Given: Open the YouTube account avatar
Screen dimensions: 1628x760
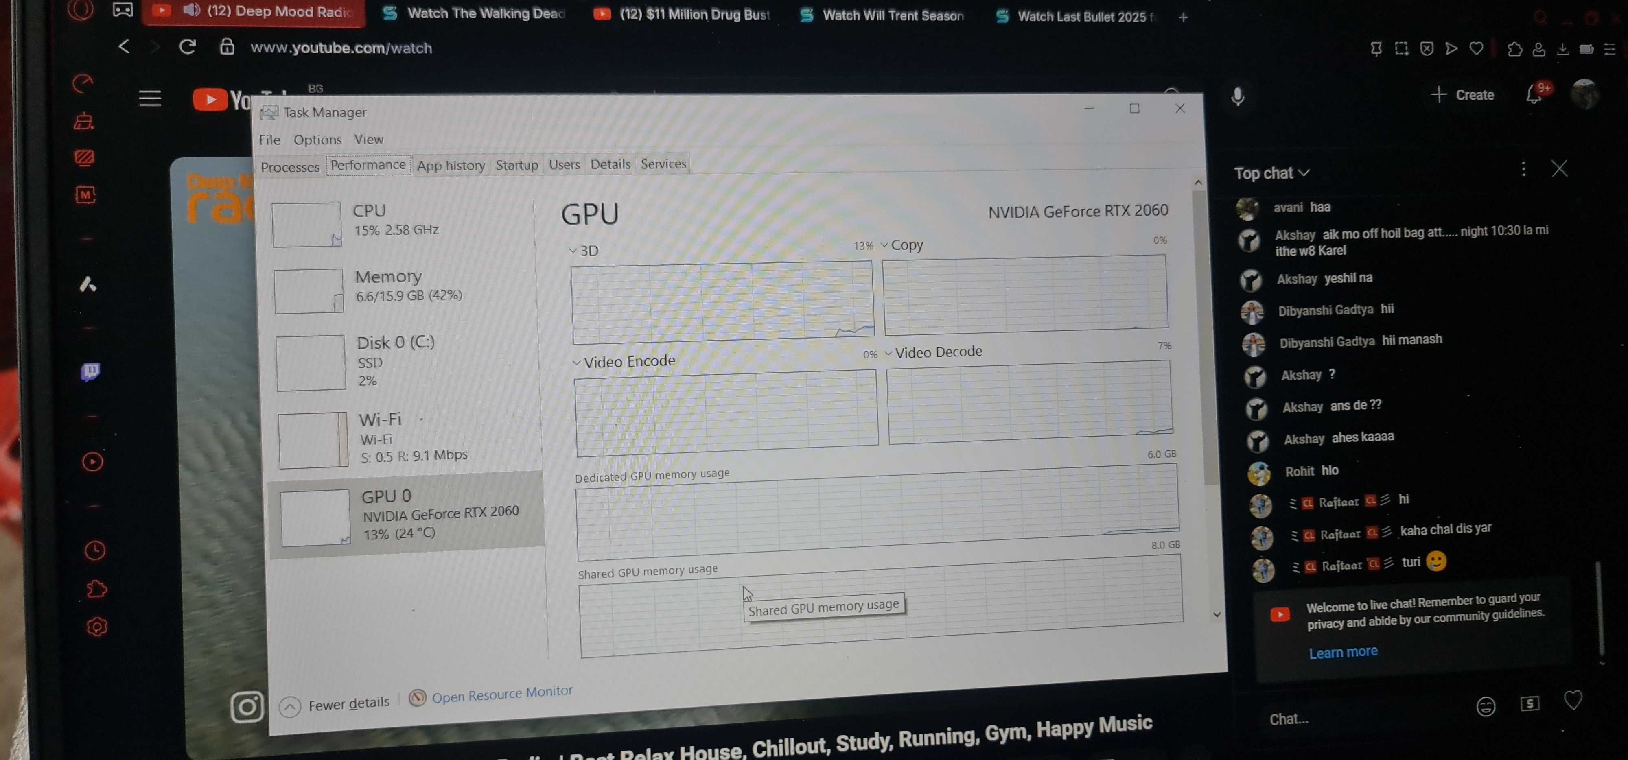Looking at the screenshot, I should coord(1584,94).
